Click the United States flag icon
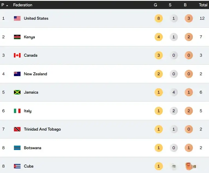209x173 pixels. pos(17,18)
